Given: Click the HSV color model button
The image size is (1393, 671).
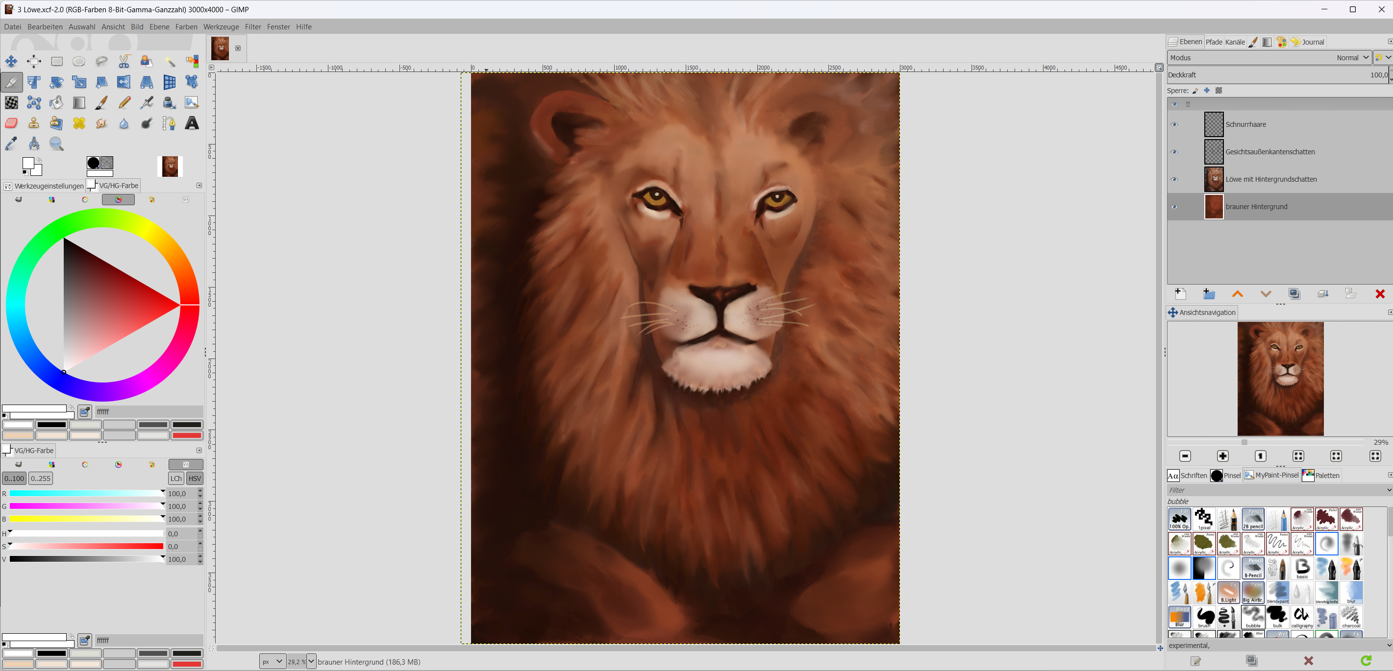Looking at the screenshot, I should (194, 478).
